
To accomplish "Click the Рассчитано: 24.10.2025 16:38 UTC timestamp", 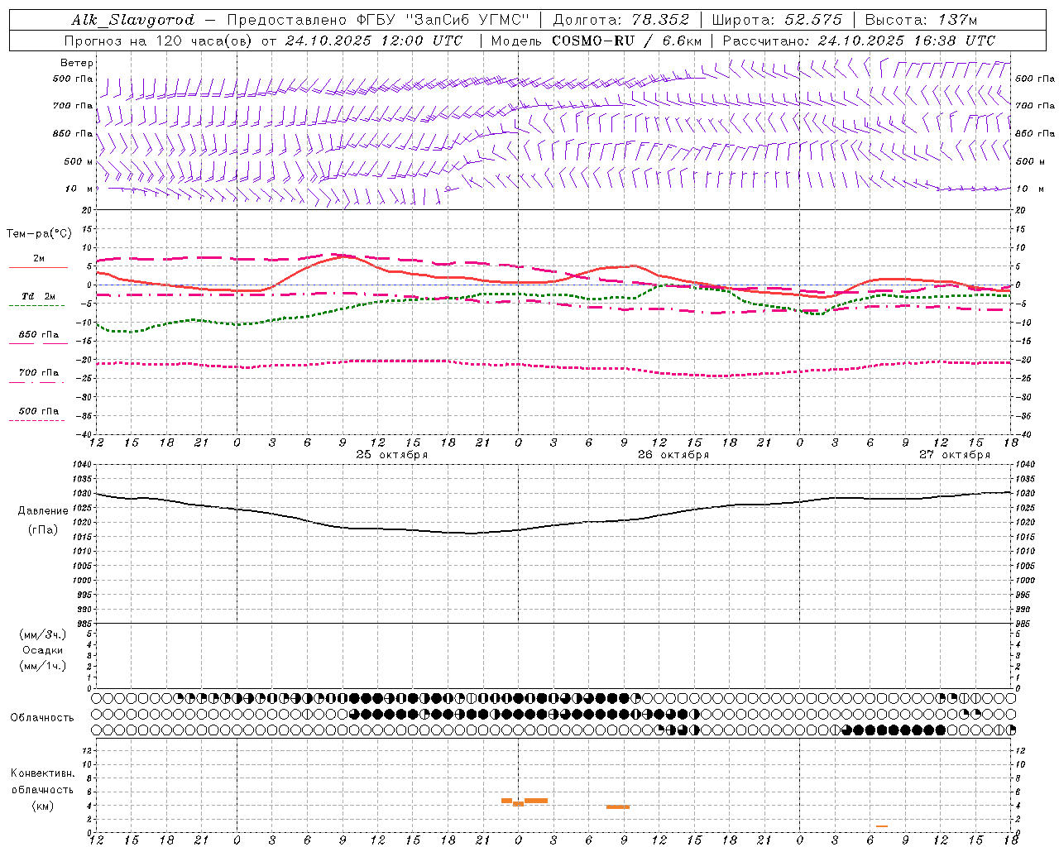I will click(859, 41).
